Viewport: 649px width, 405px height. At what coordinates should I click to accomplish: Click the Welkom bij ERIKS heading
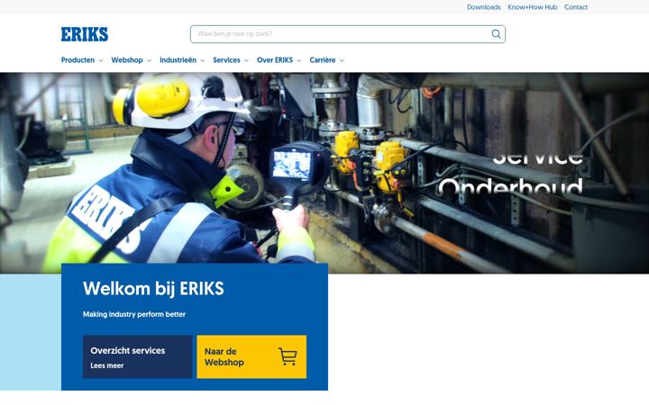(x=153, y=289)
